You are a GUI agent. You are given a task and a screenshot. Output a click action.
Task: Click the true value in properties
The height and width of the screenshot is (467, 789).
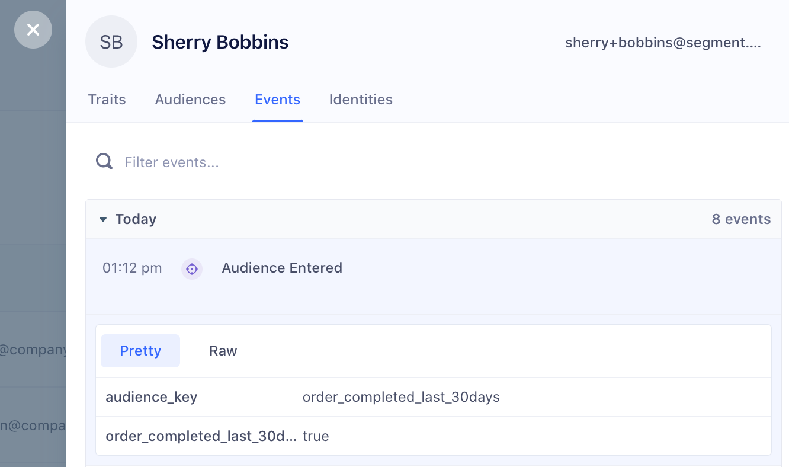point(316,436)
